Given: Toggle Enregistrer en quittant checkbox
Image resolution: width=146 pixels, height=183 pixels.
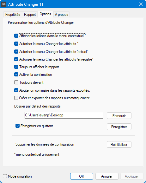Looking at the screenshot, I should click(17, 126).
